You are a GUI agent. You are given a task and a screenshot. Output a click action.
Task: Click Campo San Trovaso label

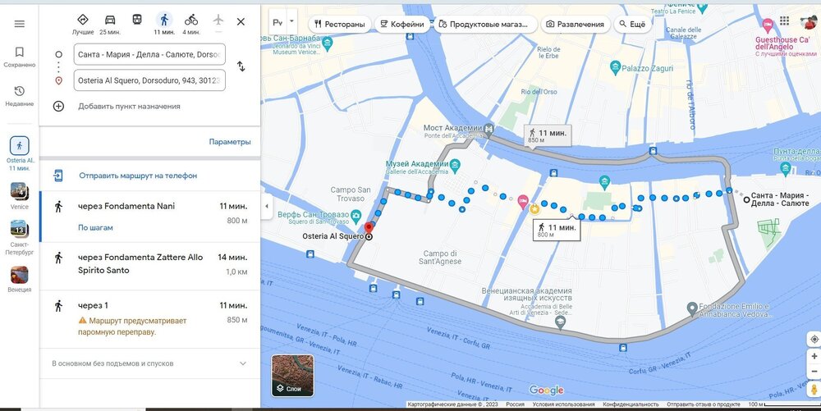(x=351, y=194)
